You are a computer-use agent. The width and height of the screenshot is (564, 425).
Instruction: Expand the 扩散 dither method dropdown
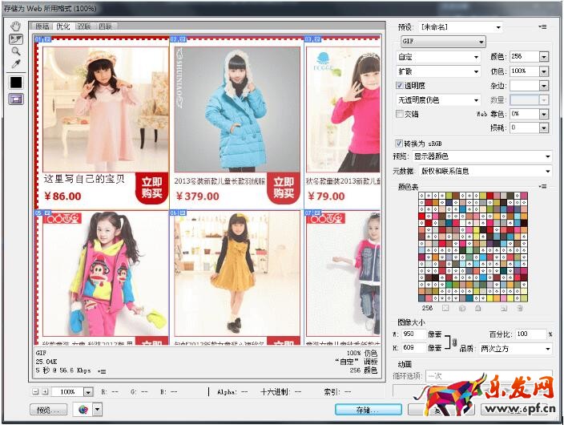point(439,71)
